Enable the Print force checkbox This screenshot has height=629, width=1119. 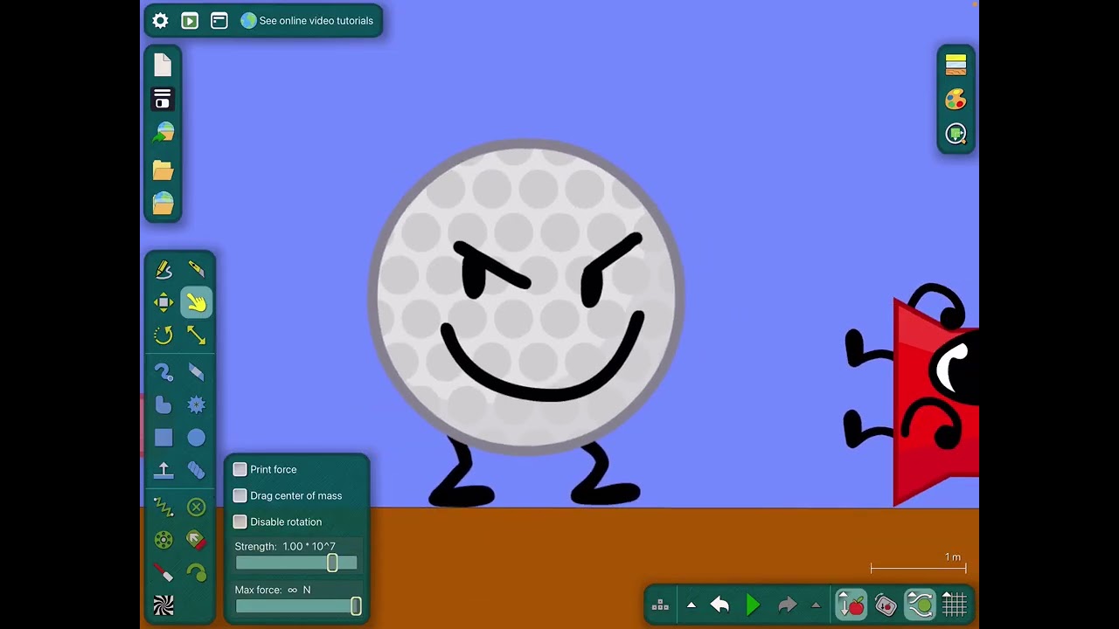point(240,469)
